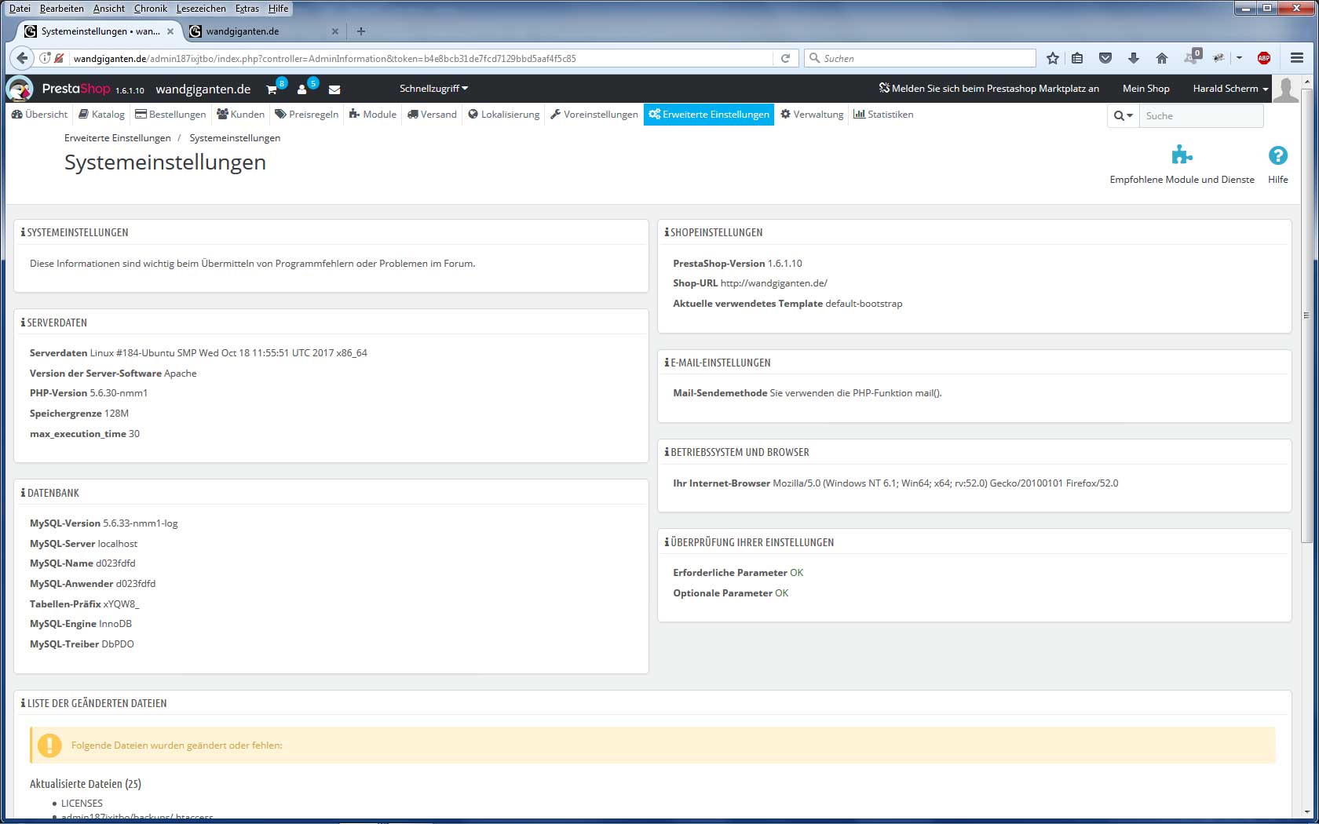Image resolution: width=1319 pixels, height=824 pixels.
Task: Click the page vertical scrollbar thumb
Action: coord(1306,314)
